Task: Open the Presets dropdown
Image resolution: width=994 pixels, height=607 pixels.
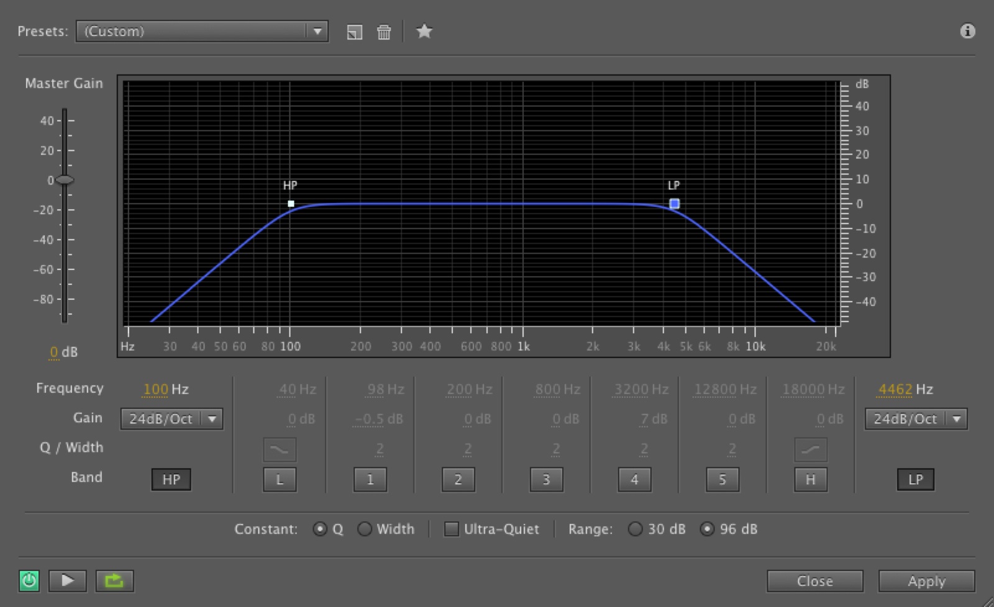Action: 317,31
